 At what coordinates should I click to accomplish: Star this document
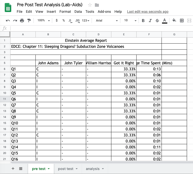click(90, 5)
